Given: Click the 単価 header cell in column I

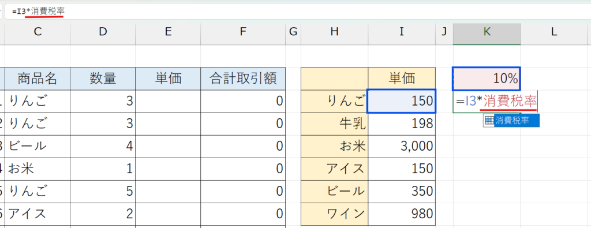Looking at the screenshot, I should [x=402, y=79].
